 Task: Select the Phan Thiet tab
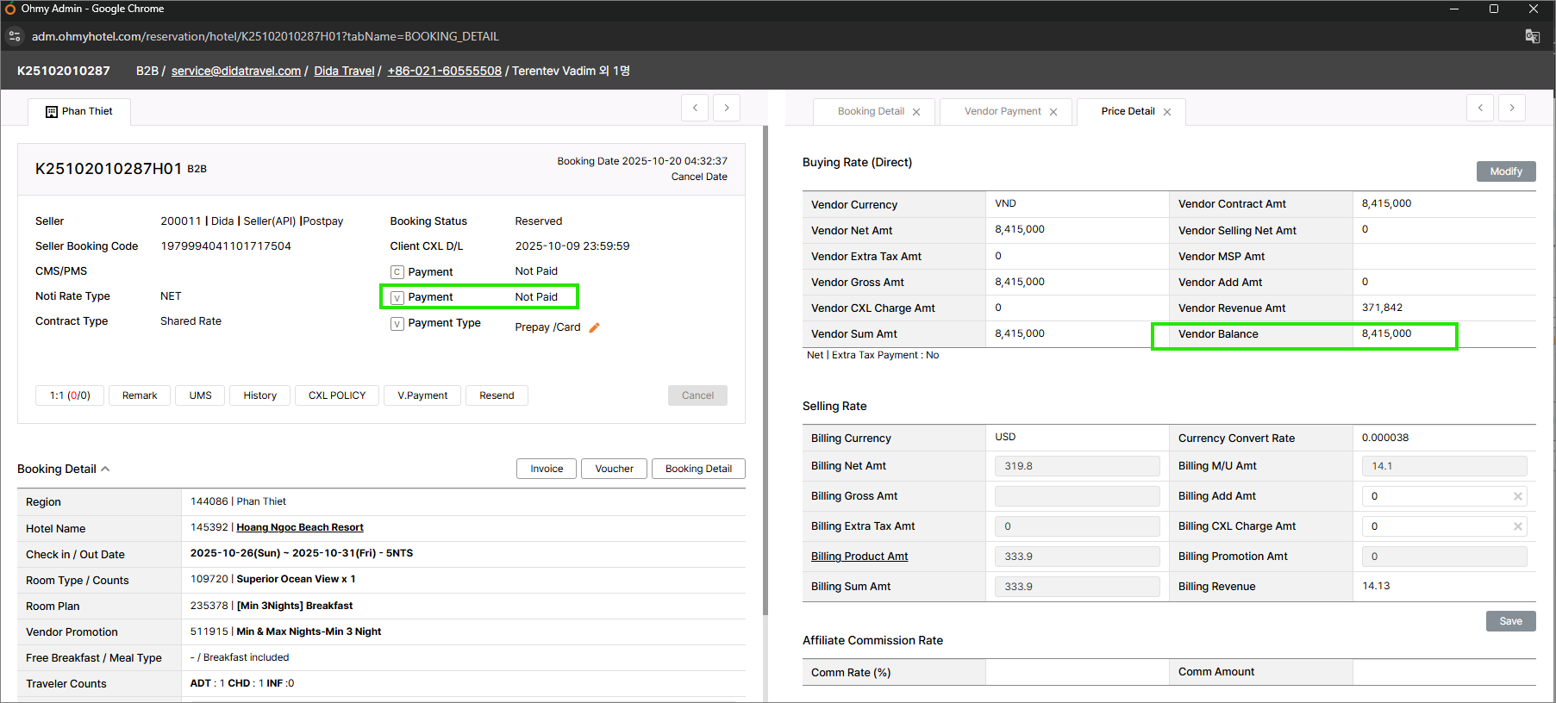click(79, 111)
